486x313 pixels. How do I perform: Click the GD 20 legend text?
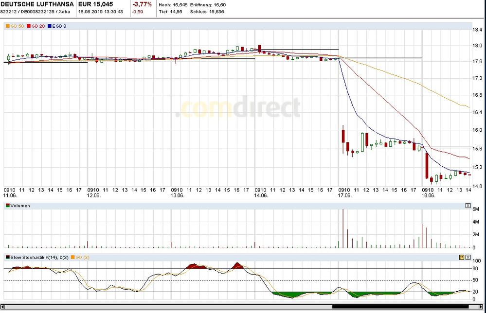click(x=38, y=26)
